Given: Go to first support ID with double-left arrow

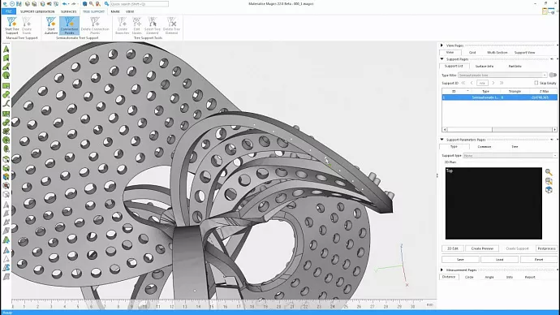Looking at the screenshot, I should point(463,83).
